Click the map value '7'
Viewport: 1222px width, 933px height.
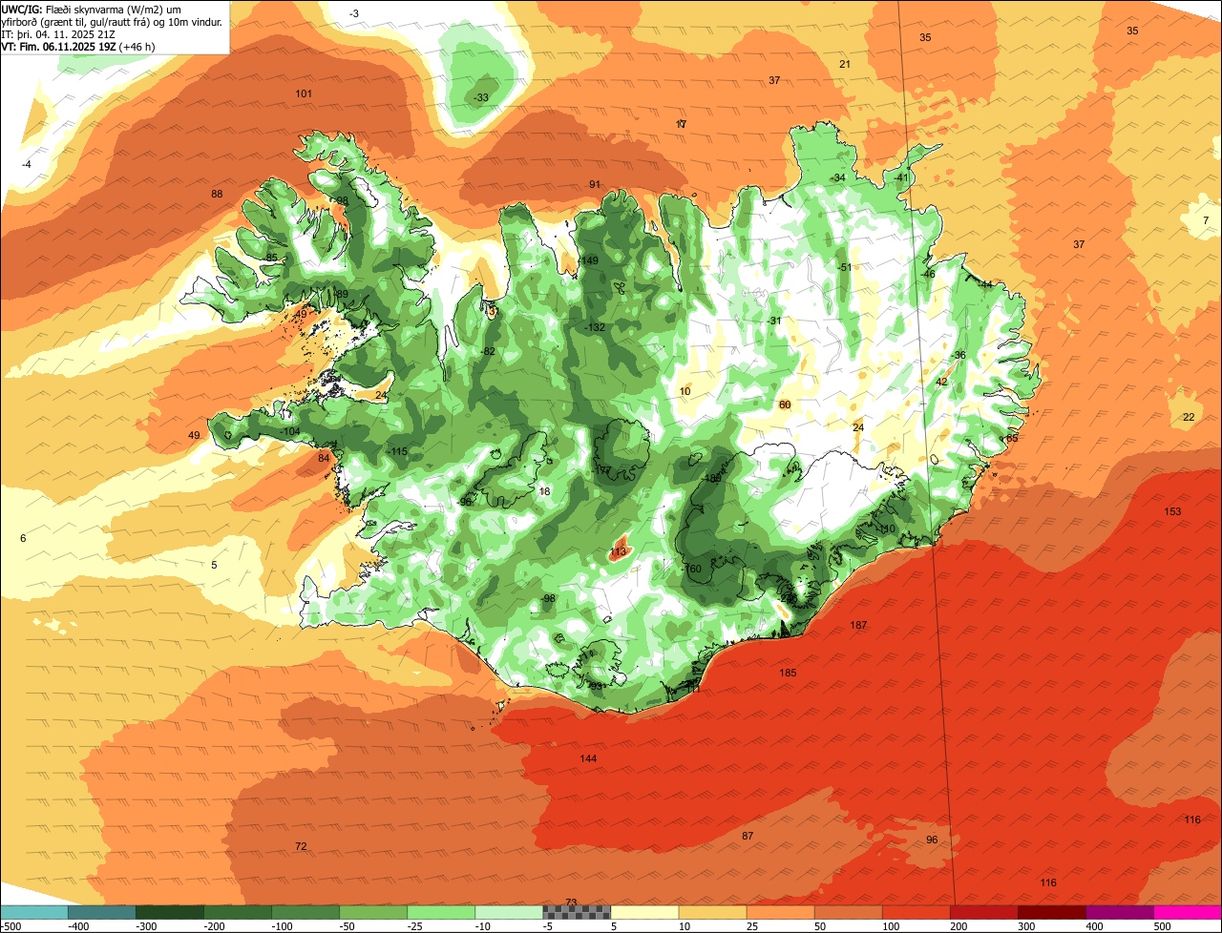1206,220
